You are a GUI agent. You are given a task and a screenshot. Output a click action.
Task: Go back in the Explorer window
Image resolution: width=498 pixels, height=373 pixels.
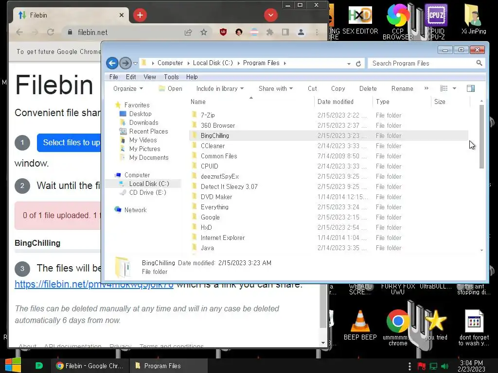112,63
